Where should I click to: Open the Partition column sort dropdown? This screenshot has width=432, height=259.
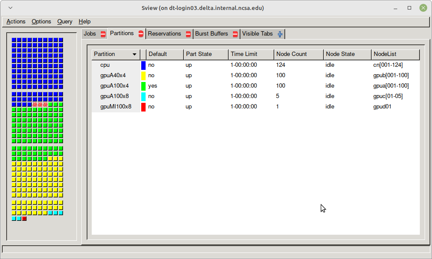(135, 54)
